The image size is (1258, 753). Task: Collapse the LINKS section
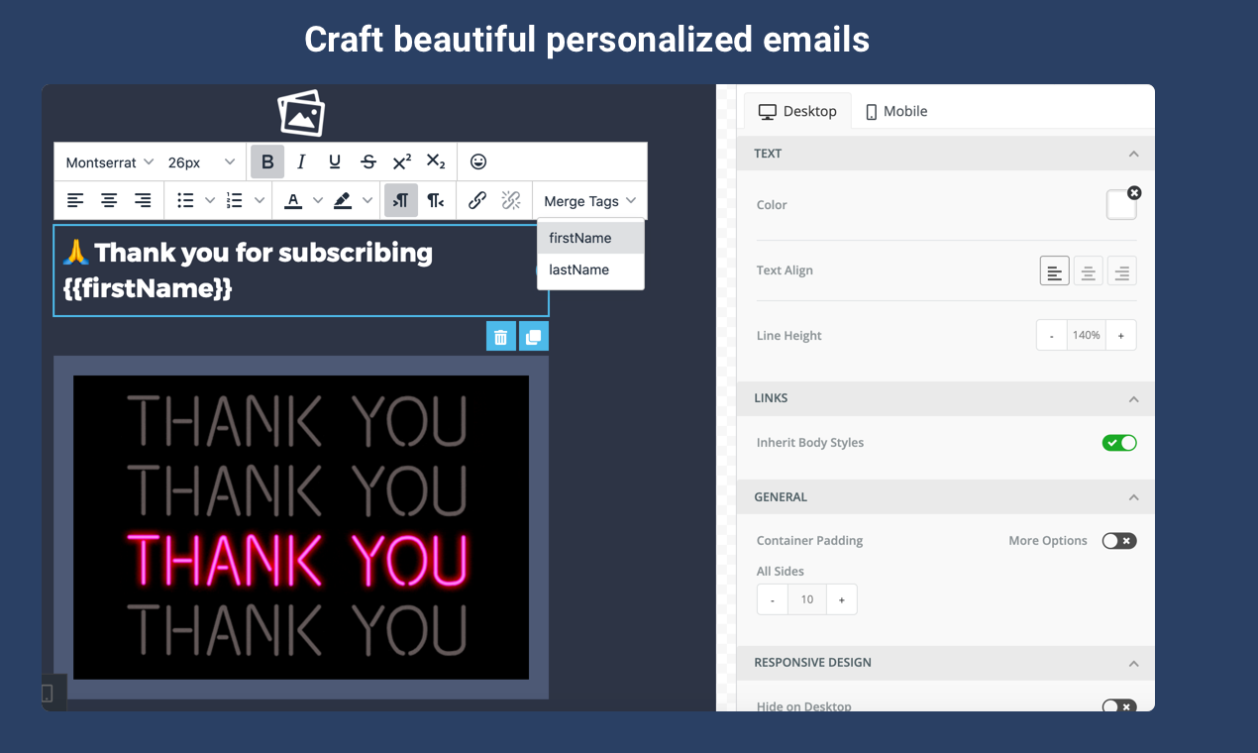[x=1134, y=398]
